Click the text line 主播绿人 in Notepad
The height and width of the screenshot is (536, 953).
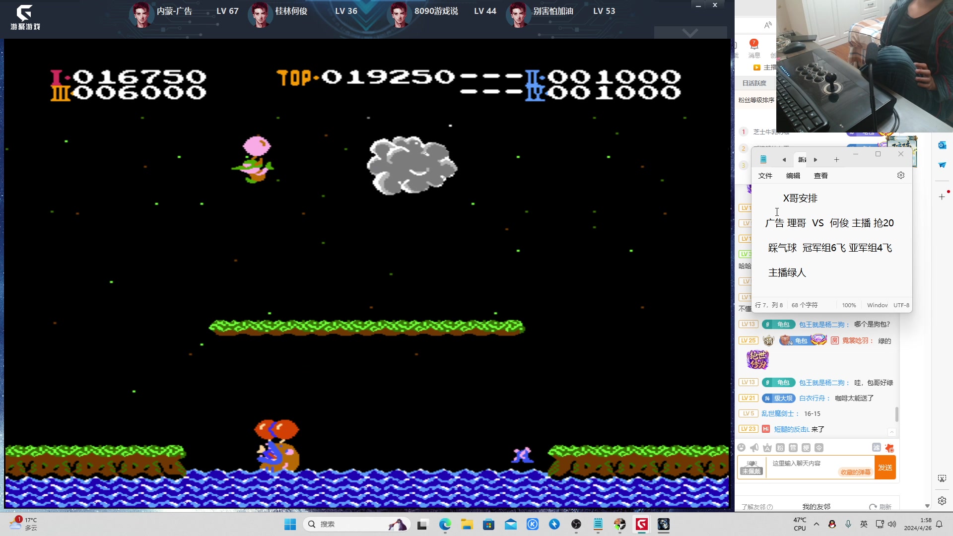coord(787,272)
